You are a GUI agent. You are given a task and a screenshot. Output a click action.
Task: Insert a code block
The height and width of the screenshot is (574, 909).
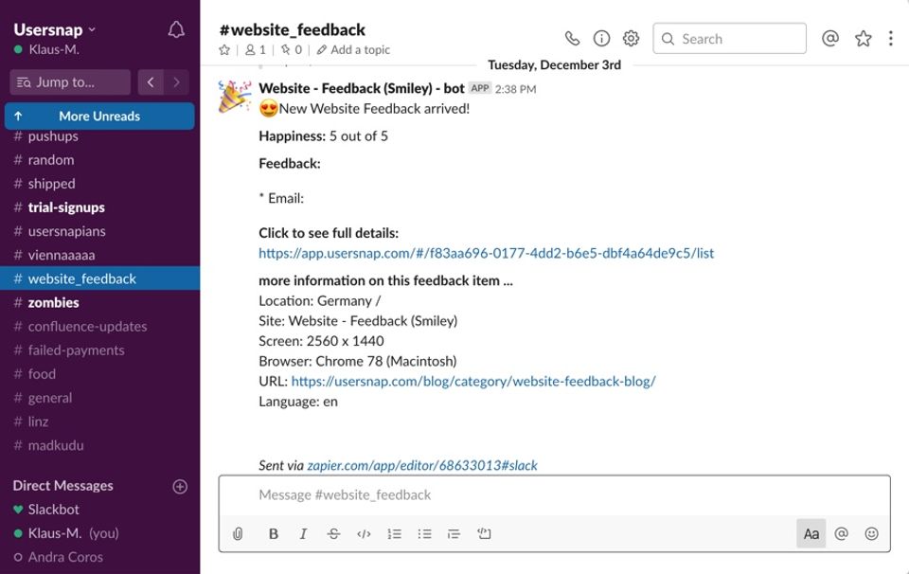[x=484, y=534]
